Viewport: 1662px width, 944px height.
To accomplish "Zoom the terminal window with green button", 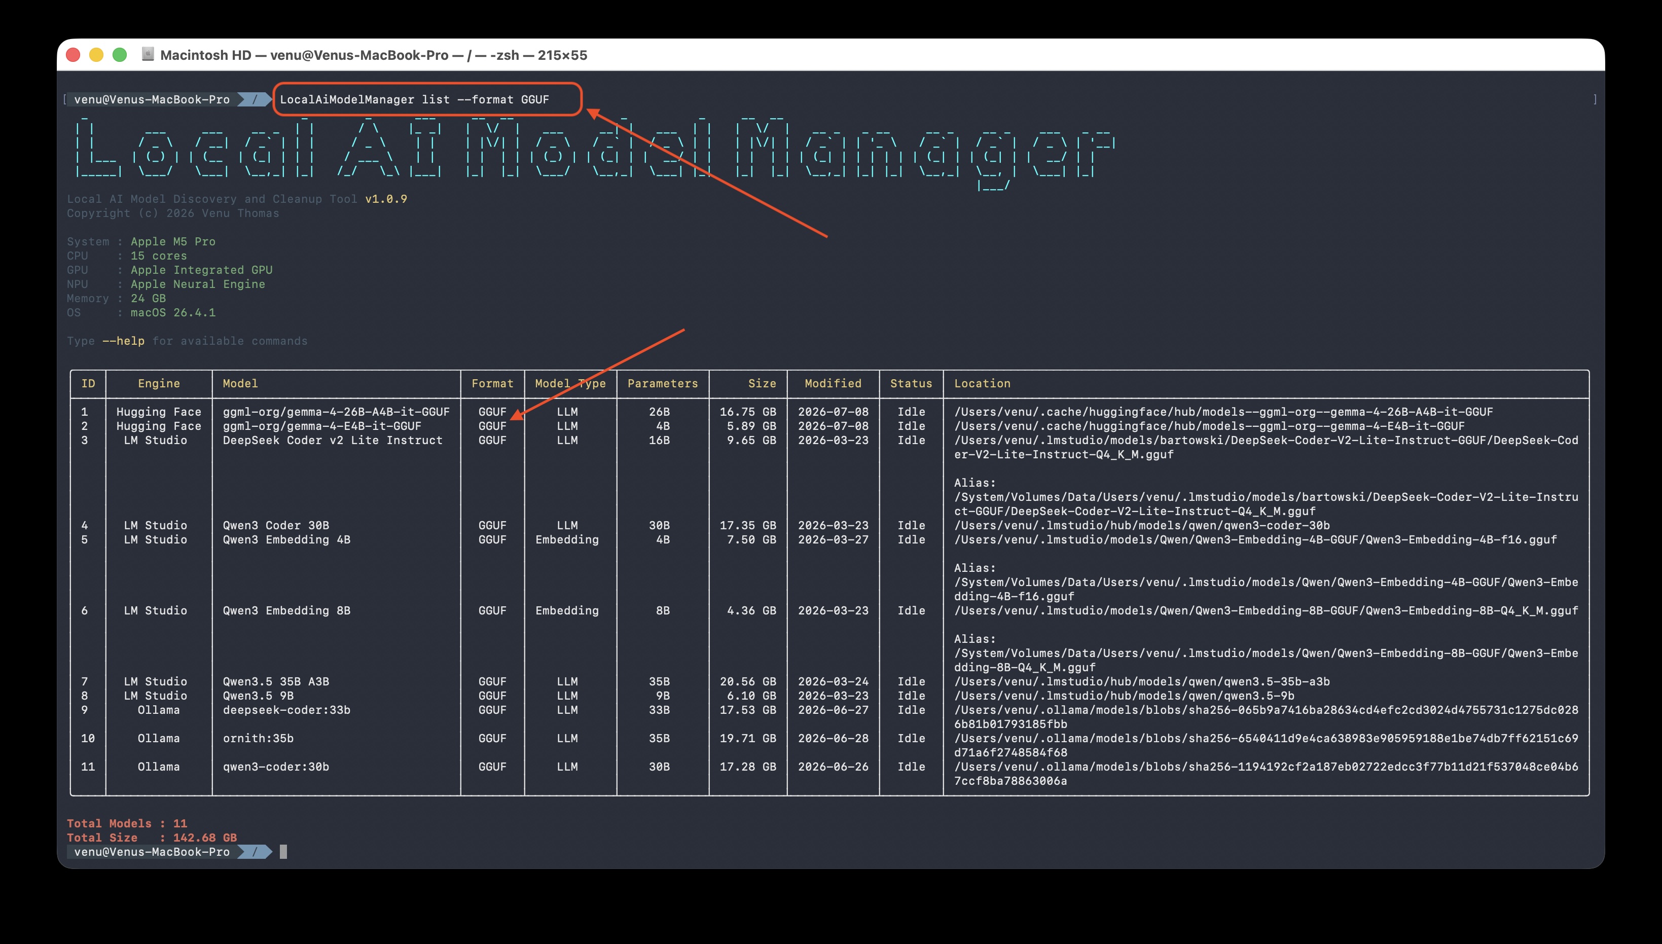I will coord(120,55).
